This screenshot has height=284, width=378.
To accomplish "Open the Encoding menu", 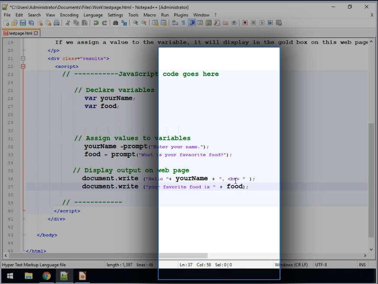I will [x=69, y=15].
